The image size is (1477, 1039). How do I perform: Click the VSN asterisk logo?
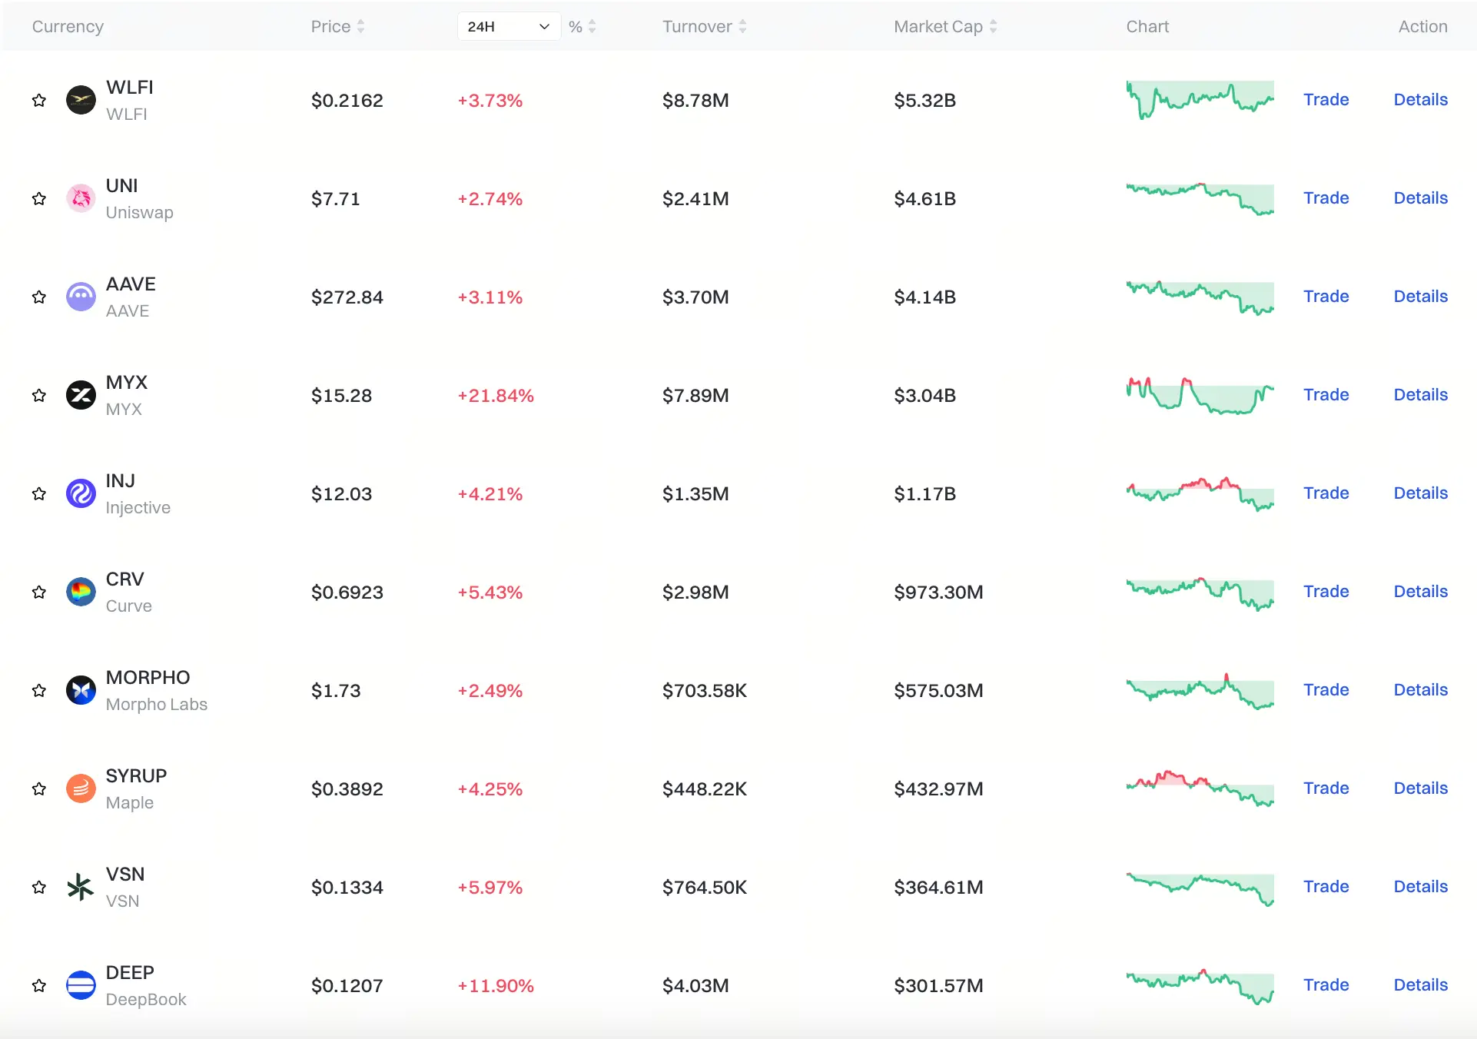81,887
